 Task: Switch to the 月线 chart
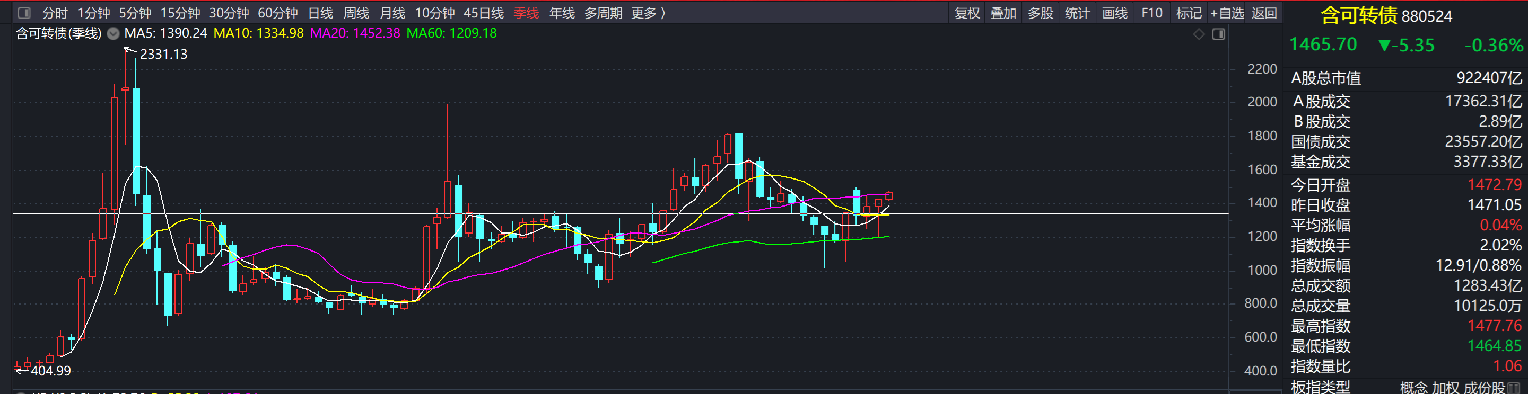[392, 13]
